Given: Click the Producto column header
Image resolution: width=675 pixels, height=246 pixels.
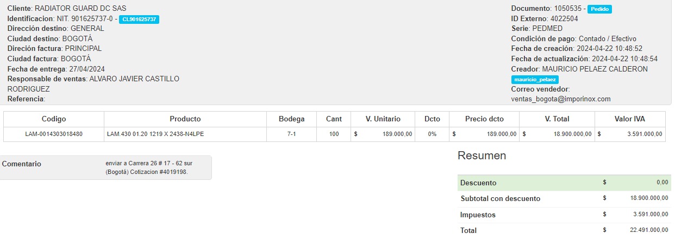Looking at the screenshot, I should pos(185,119).
